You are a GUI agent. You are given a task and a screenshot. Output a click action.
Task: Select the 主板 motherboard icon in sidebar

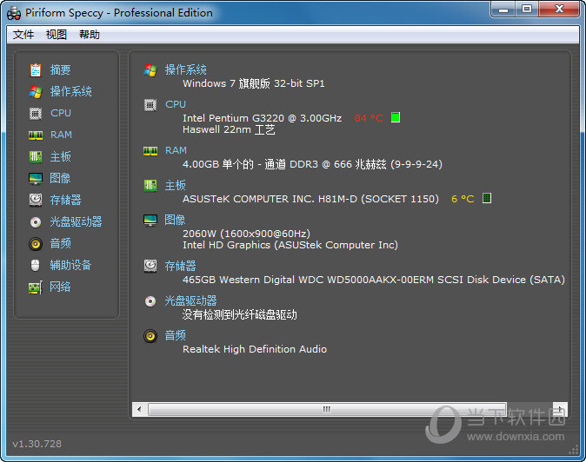click(36, 156)
